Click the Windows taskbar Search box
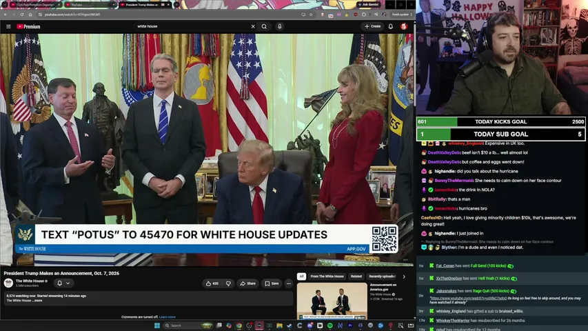 (189, 325)
